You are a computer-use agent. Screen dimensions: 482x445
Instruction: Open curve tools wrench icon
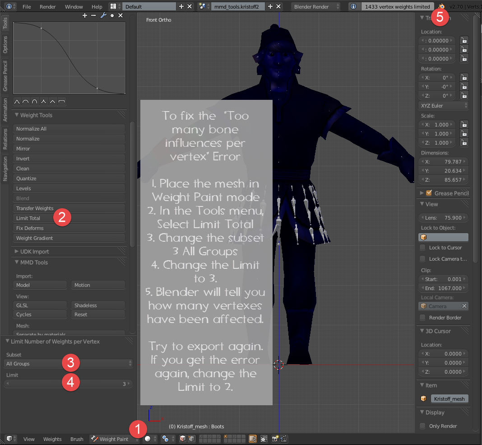coord(103,15)
